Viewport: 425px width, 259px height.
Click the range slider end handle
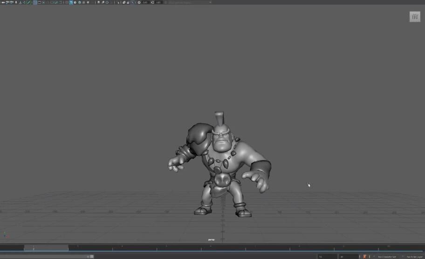point(92,256)
